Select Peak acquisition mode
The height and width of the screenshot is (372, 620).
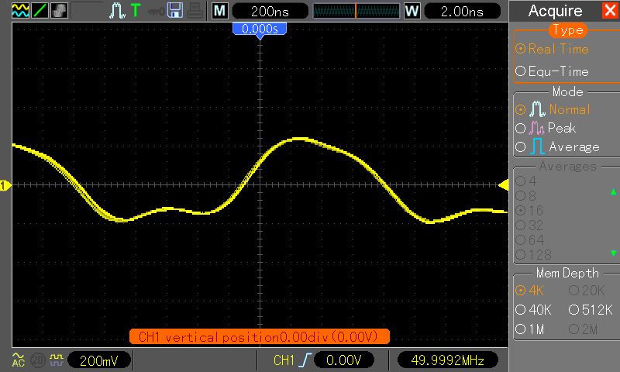[x=546, y=128]
